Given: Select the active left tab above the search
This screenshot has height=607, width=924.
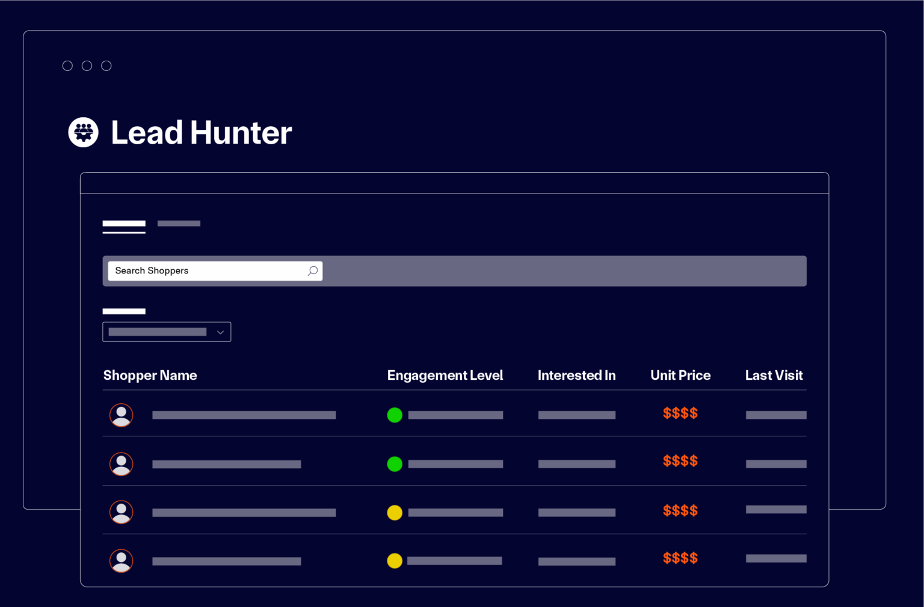Looking at the screenshot, I should [124, 224].
